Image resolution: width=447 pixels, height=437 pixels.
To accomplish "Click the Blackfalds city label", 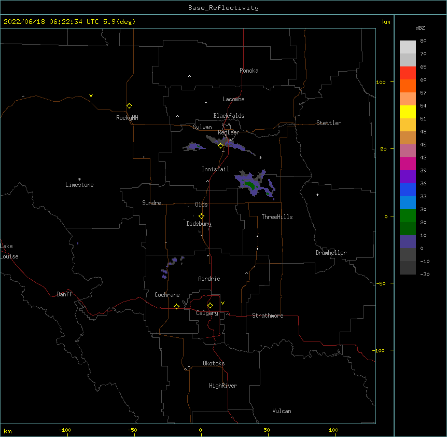I will pos(229,116).
